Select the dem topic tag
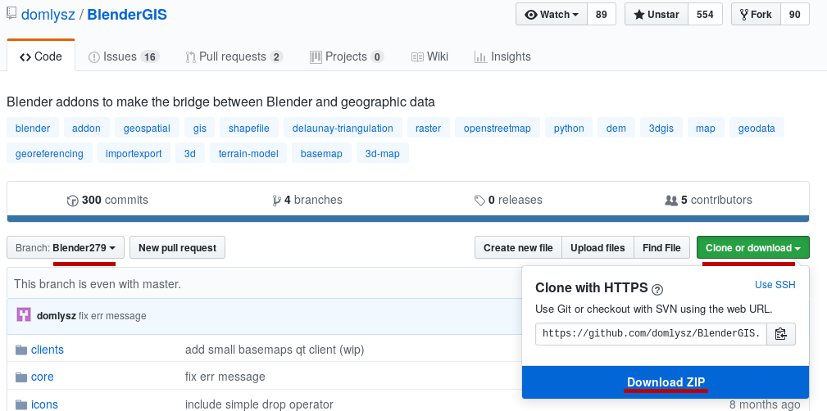This screenshot has width=827, height=411. click(616, 128)
